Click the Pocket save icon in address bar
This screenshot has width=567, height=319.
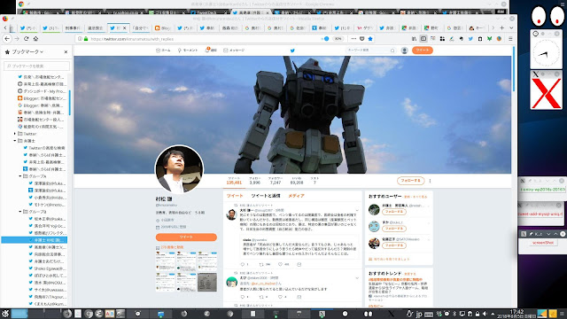point(362,39)
